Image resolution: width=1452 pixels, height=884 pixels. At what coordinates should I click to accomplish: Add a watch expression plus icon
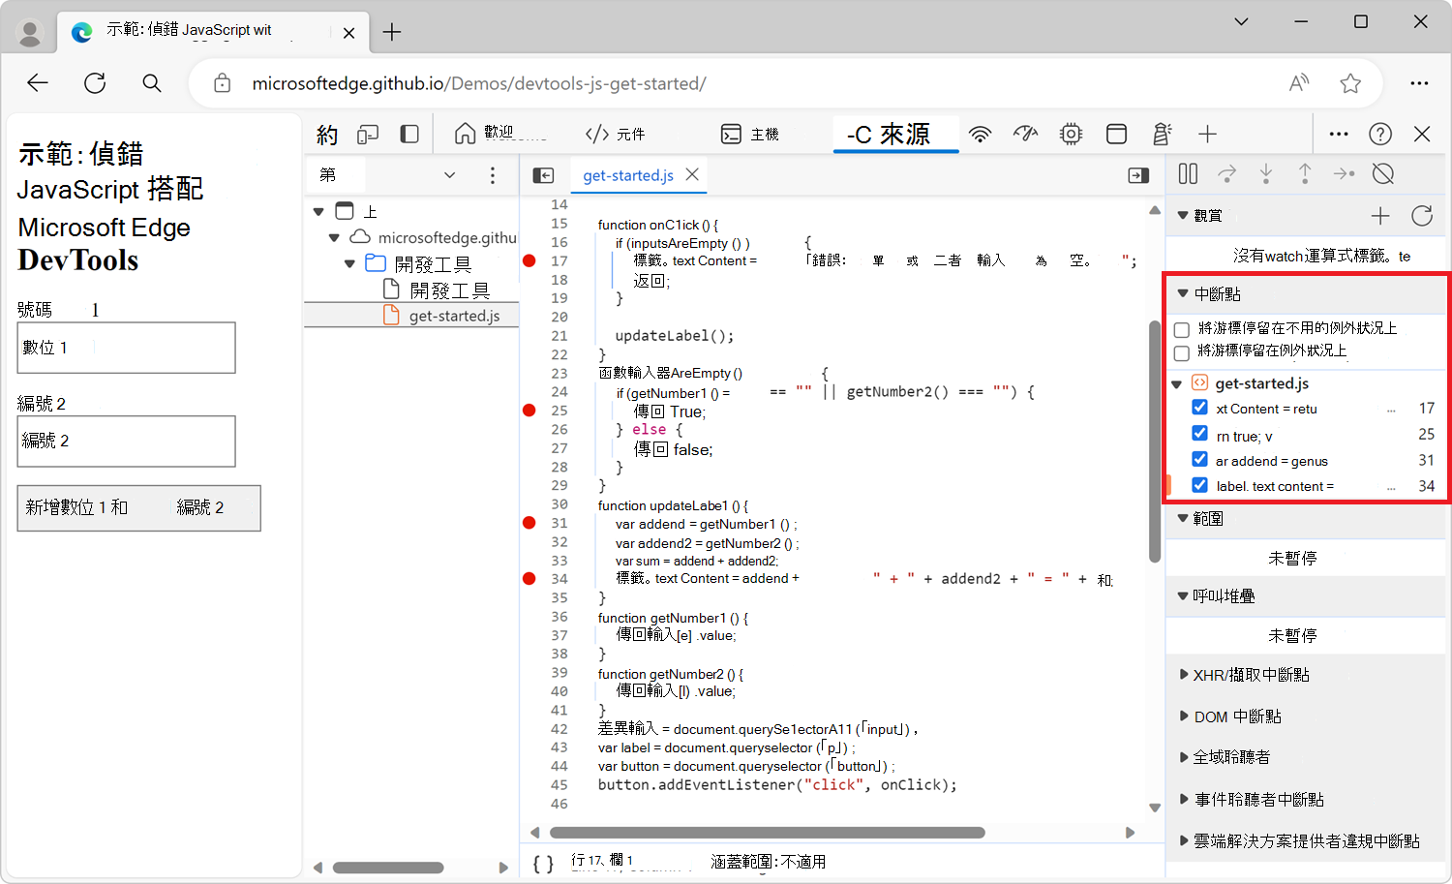1380,216
